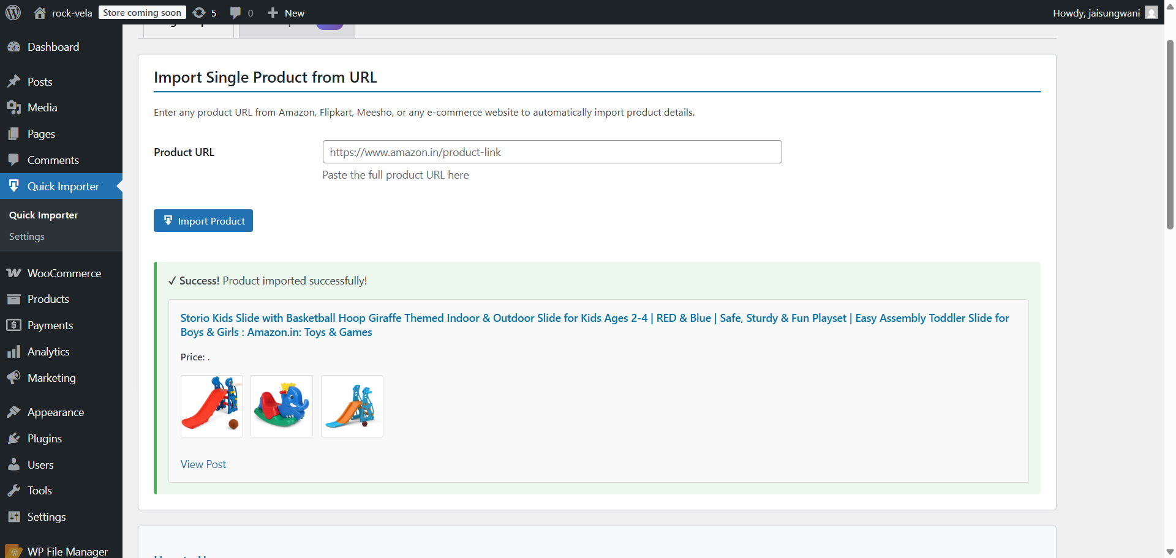Open the WordPress logo menu

click(13, 12)
